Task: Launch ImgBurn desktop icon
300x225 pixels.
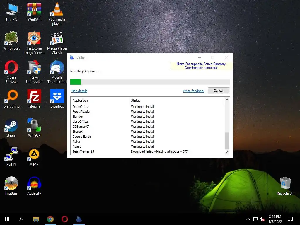Action: click(11, 186)
